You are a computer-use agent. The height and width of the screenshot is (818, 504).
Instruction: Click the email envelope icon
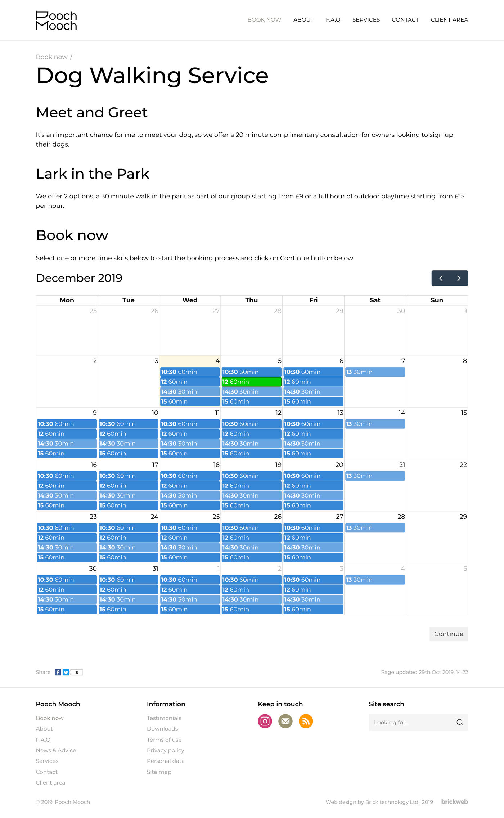click(x=285, y=721)
